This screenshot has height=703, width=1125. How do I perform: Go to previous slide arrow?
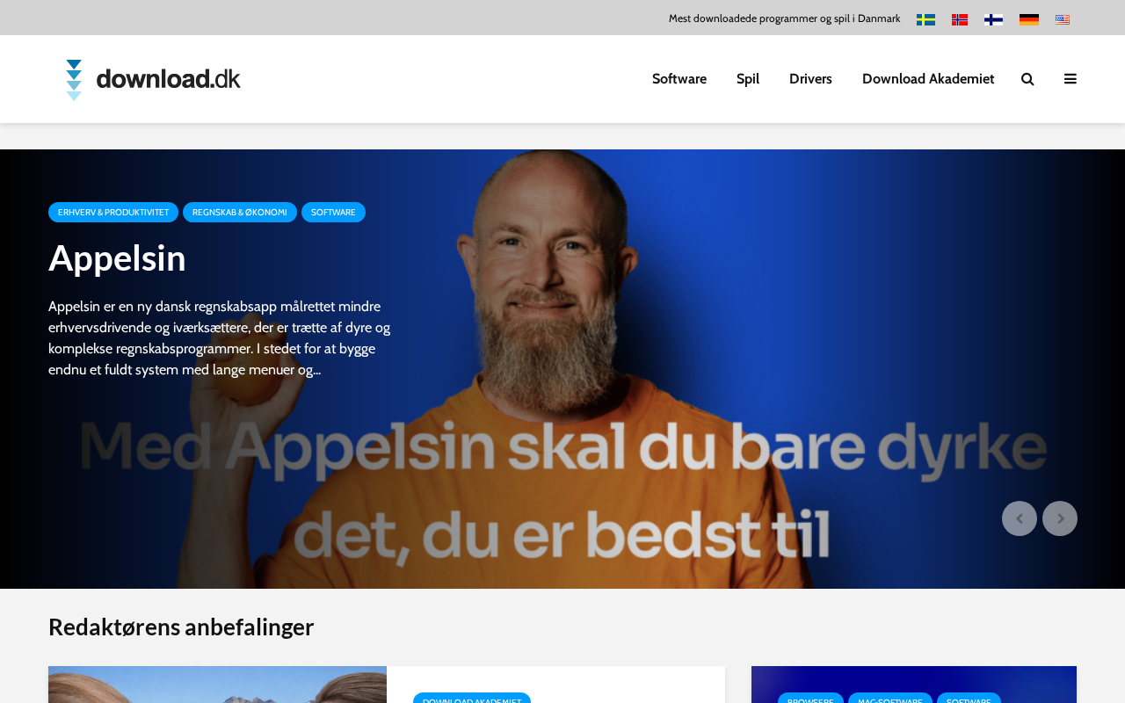tap(1020, 518)
